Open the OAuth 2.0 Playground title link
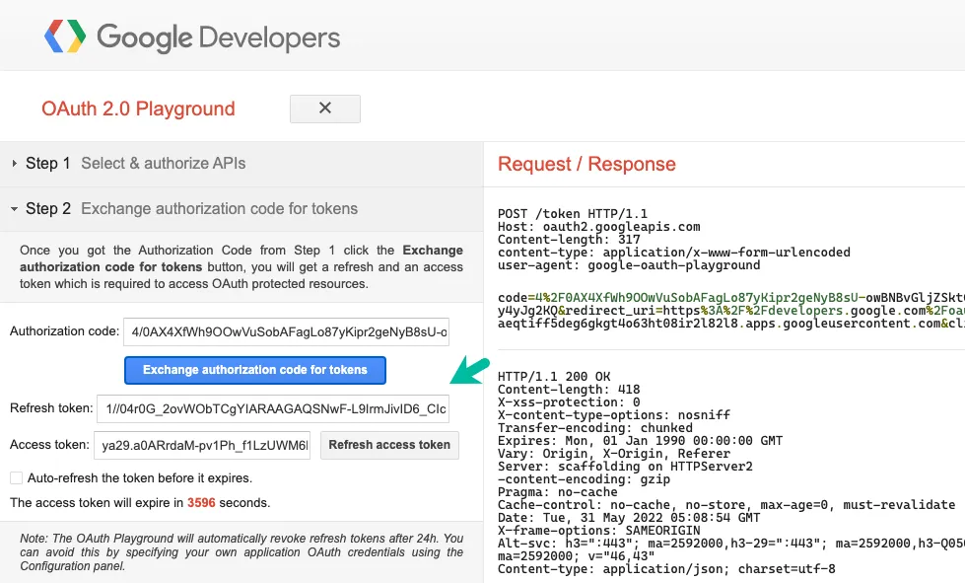Screen dimensions: 965x583 tap(138, 109)
